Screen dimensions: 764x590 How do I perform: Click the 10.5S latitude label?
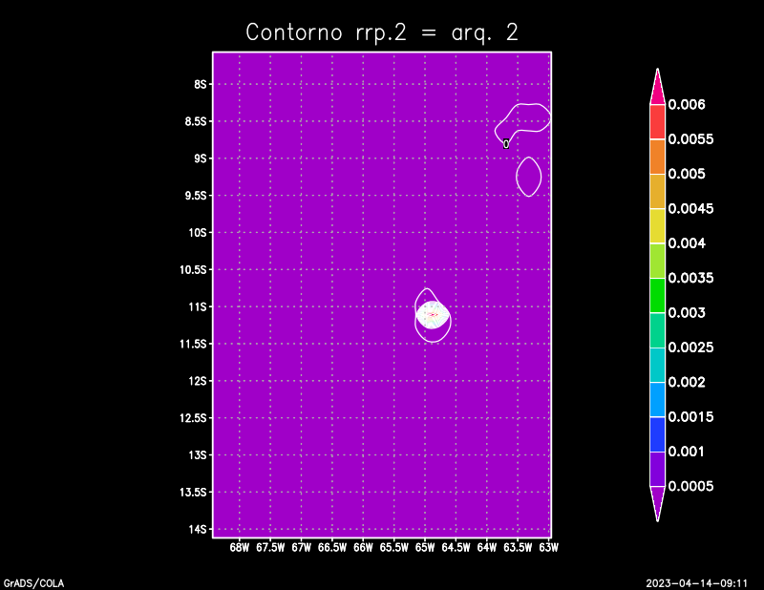[x=194, y=269]
